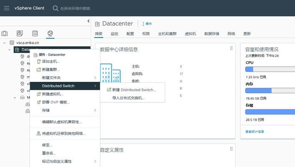295x167 pixels.
Task: Collapse the vsca.erika.cn tree node
Action: coord(4,43)
